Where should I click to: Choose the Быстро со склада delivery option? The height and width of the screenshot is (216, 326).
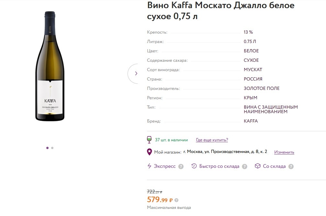(x=219, y=166)
